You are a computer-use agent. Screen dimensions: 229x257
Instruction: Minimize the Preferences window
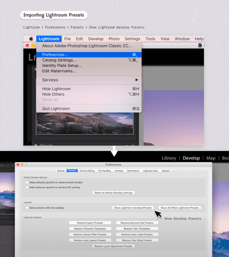[22, 165]
